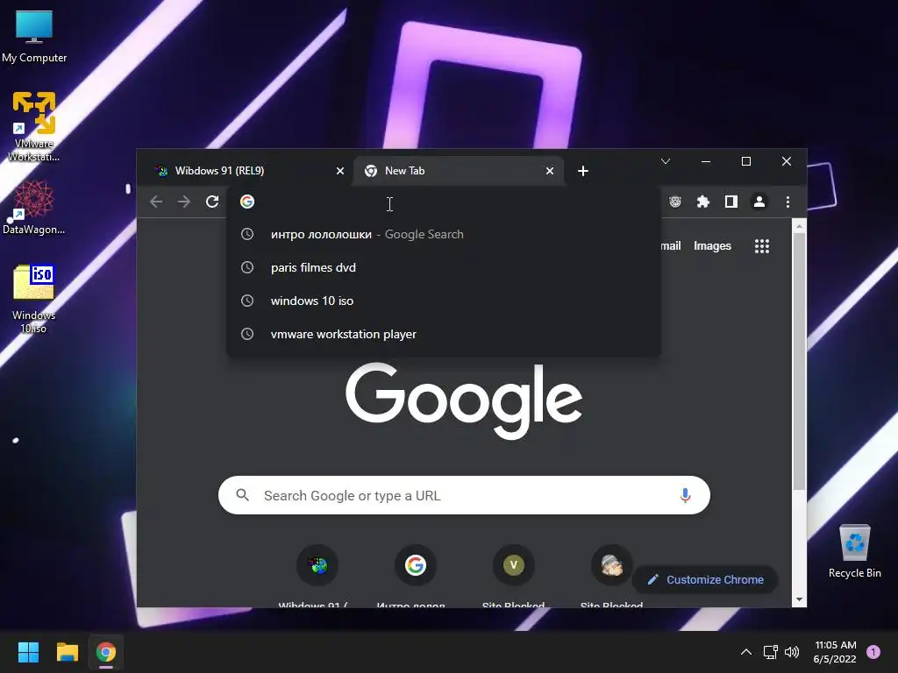Click the page scrollbar up arrow
The image size is (898, 673).
coord(799,227)
